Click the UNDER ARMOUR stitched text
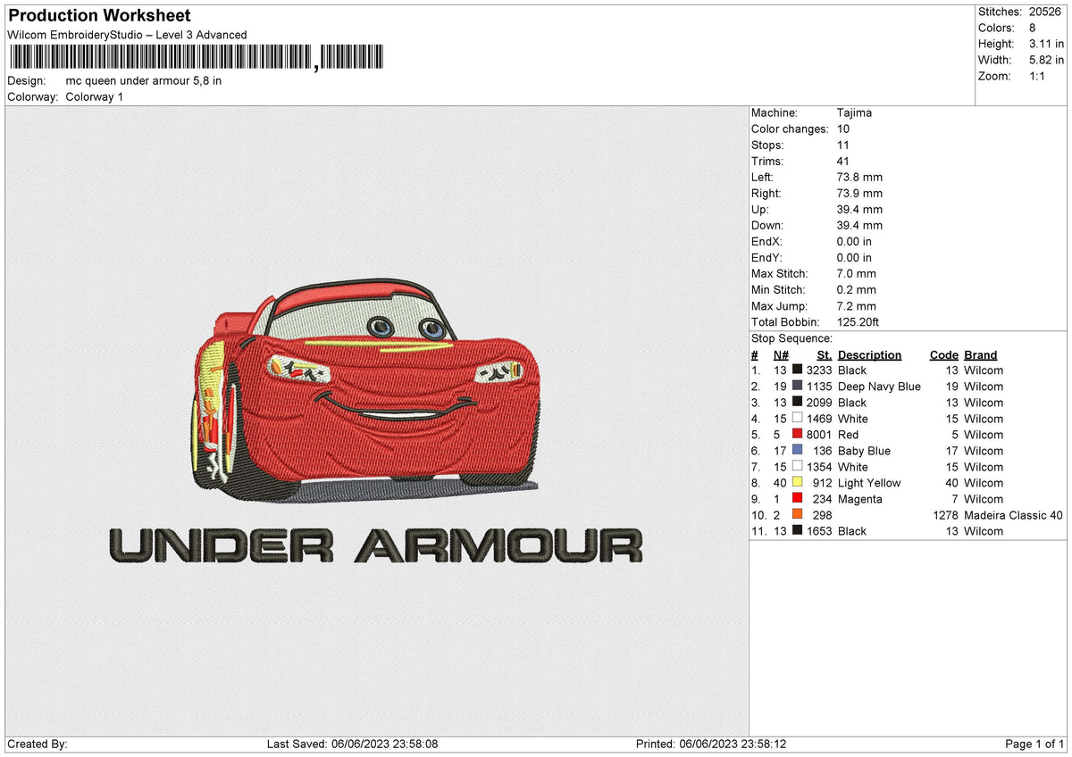The height and width of the screenshot is (757, 1072). point(375,545)
